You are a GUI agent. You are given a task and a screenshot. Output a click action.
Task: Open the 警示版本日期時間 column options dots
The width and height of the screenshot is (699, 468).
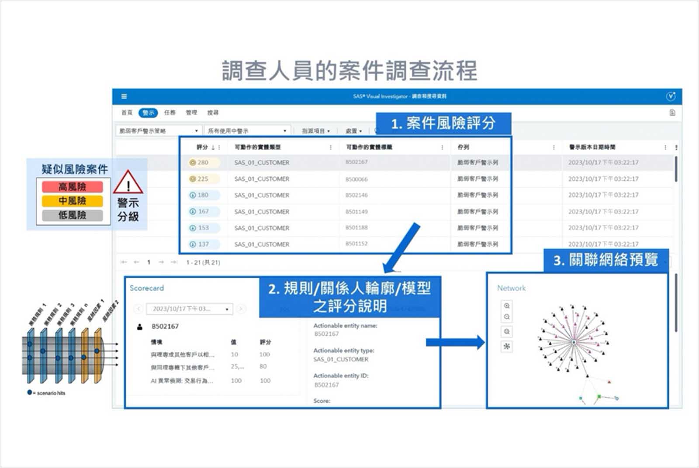[665, 148]
